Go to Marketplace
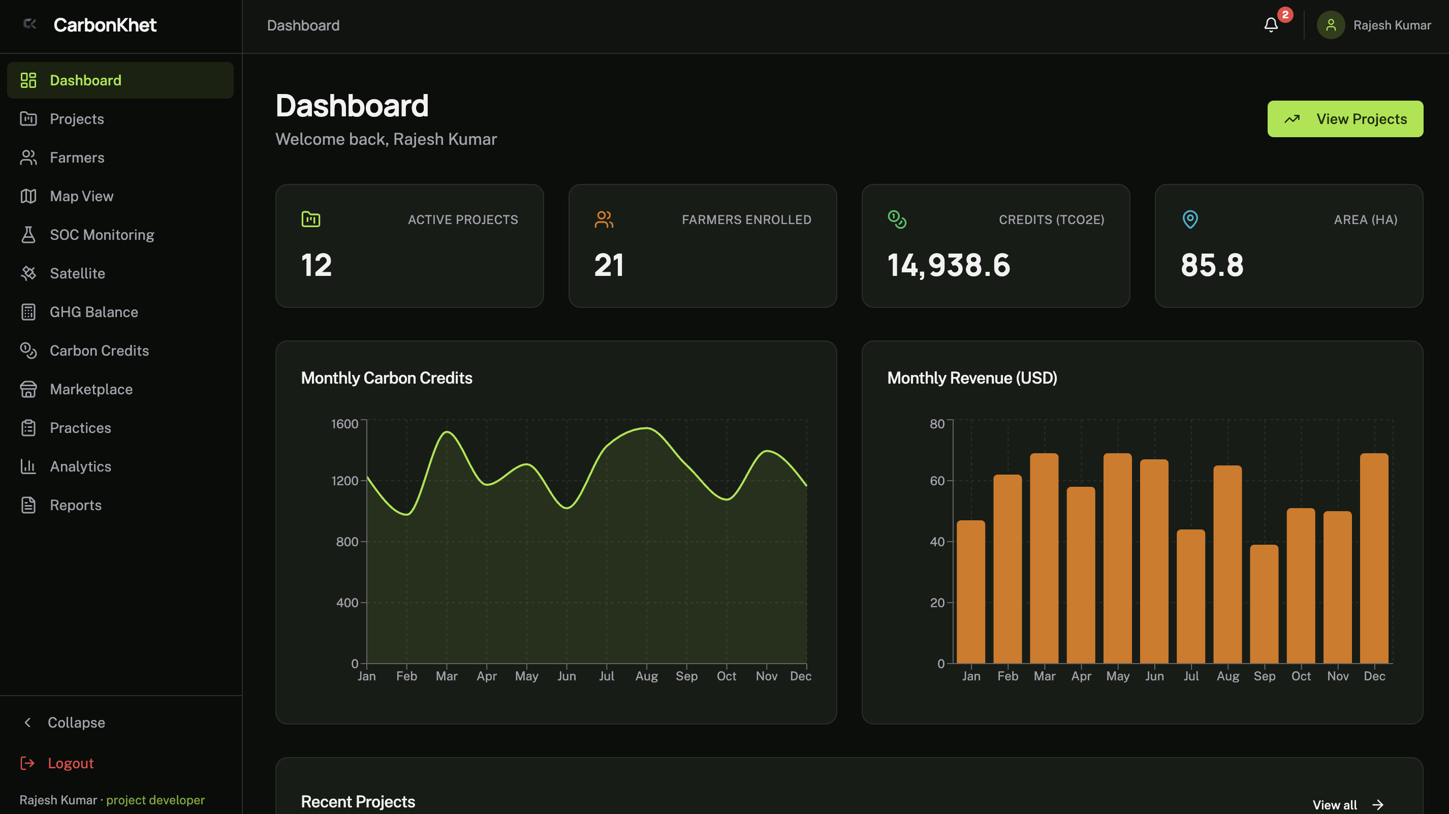The width and height of the screenshot is (1449, 814). coord(120,389)
